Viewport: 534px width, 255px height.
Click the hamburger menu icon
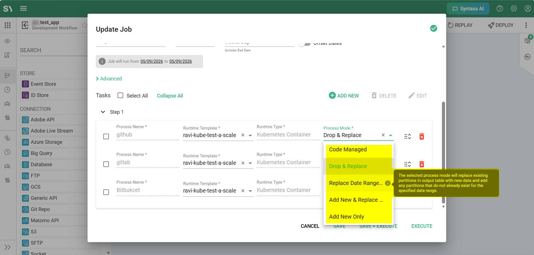[x=24, y=8]
